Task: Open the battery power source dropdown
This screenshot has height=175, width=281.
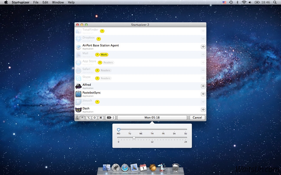Action: [x=110, y=118]
